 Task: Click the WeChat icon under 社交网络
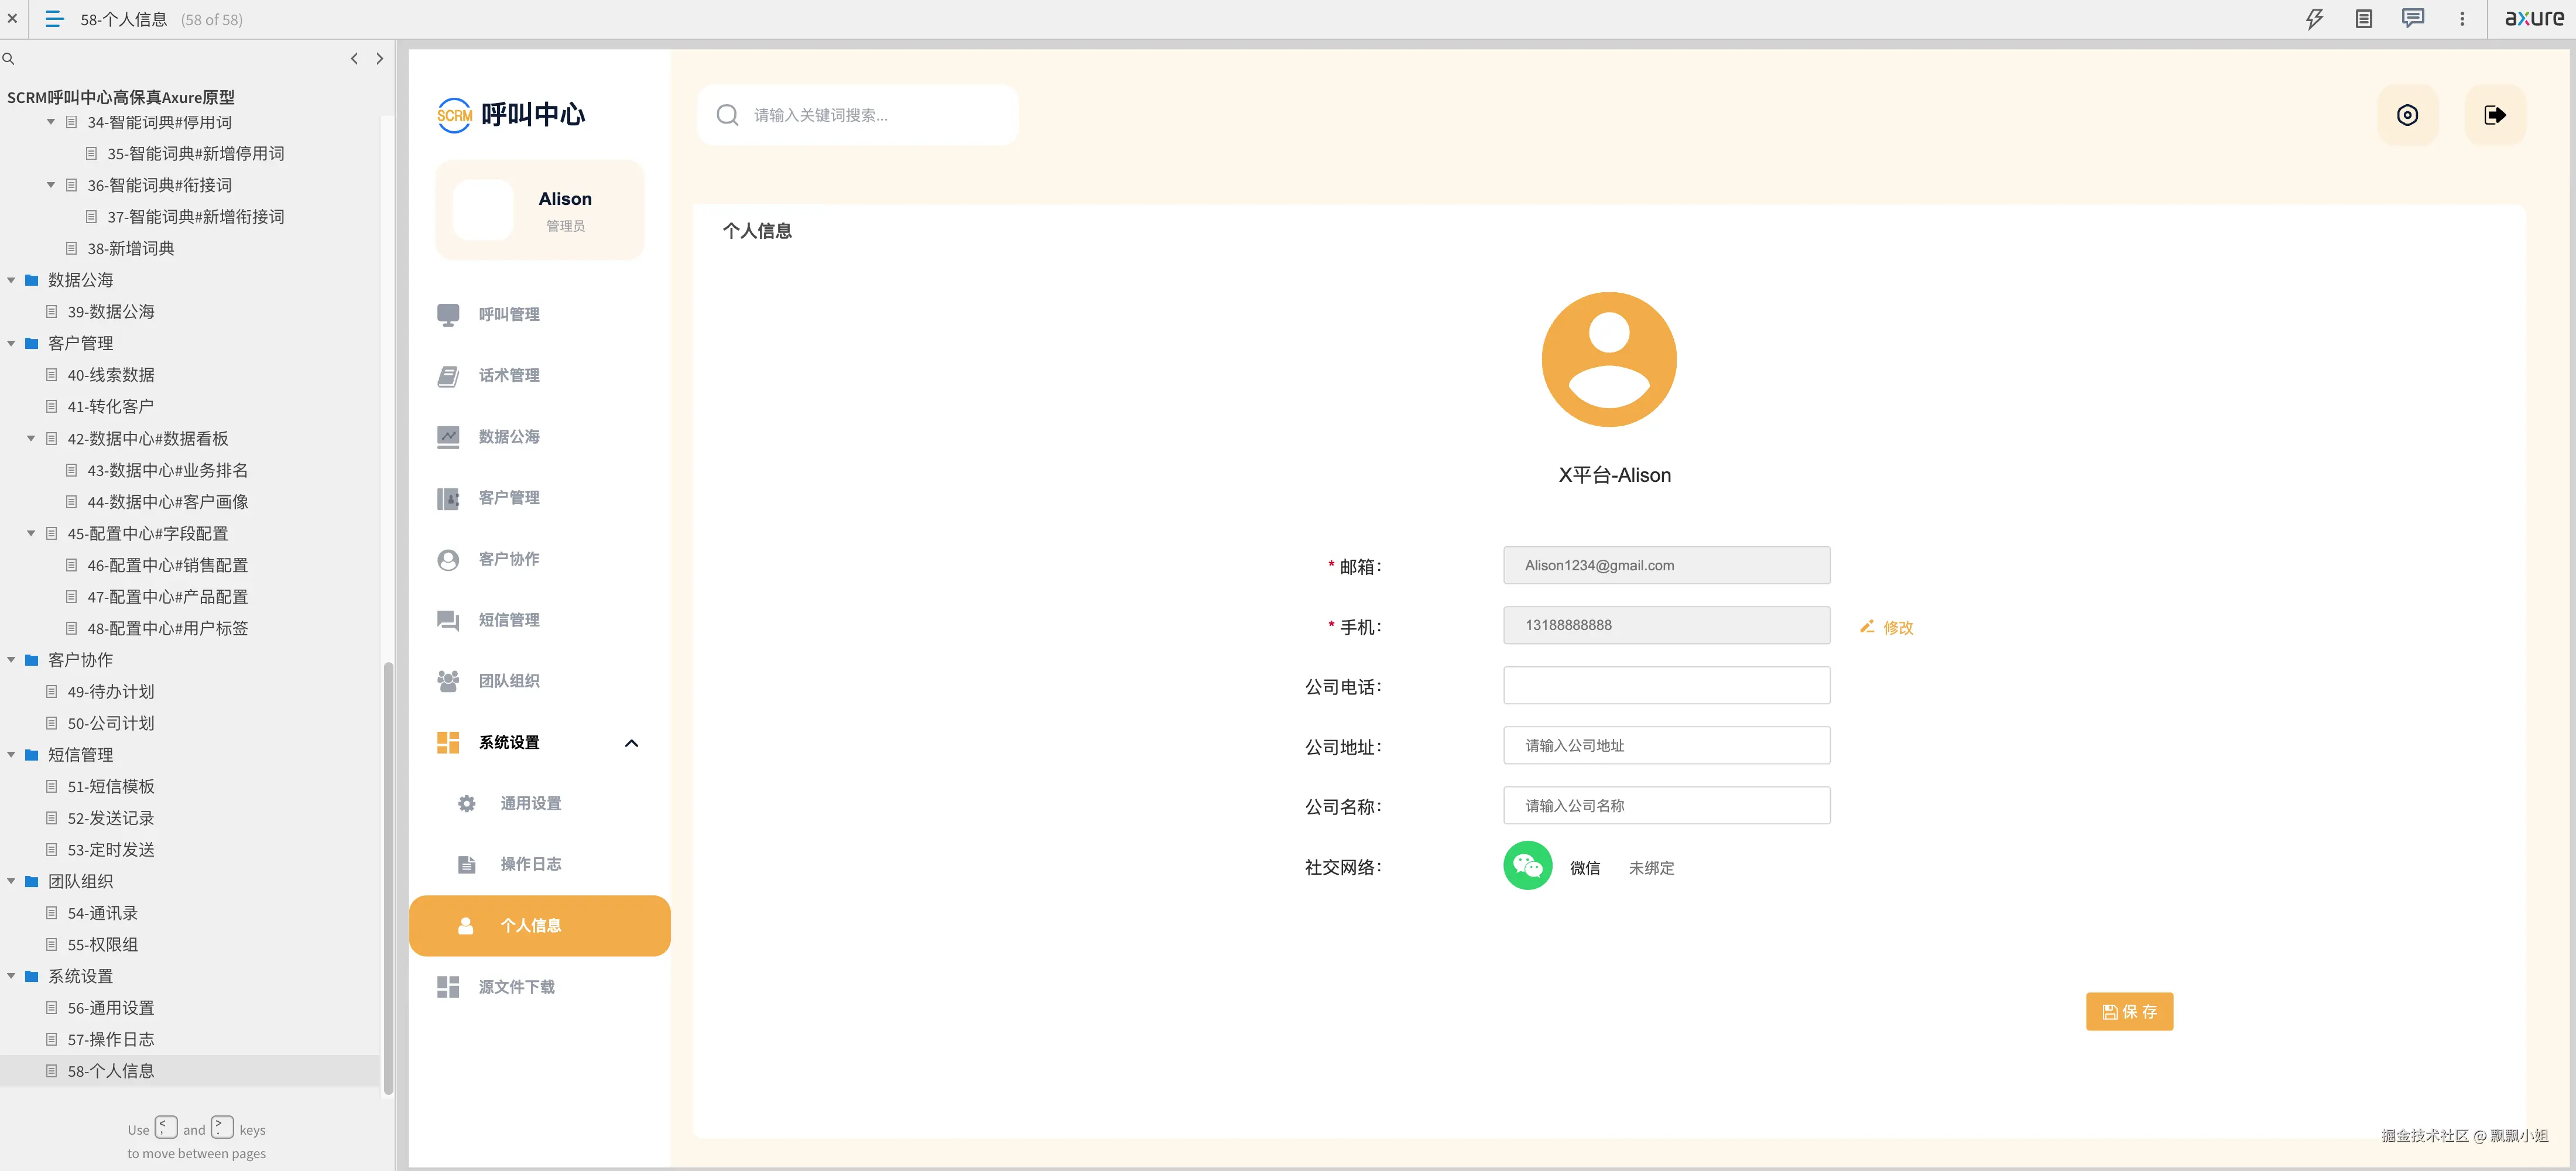click(1527, 865)
